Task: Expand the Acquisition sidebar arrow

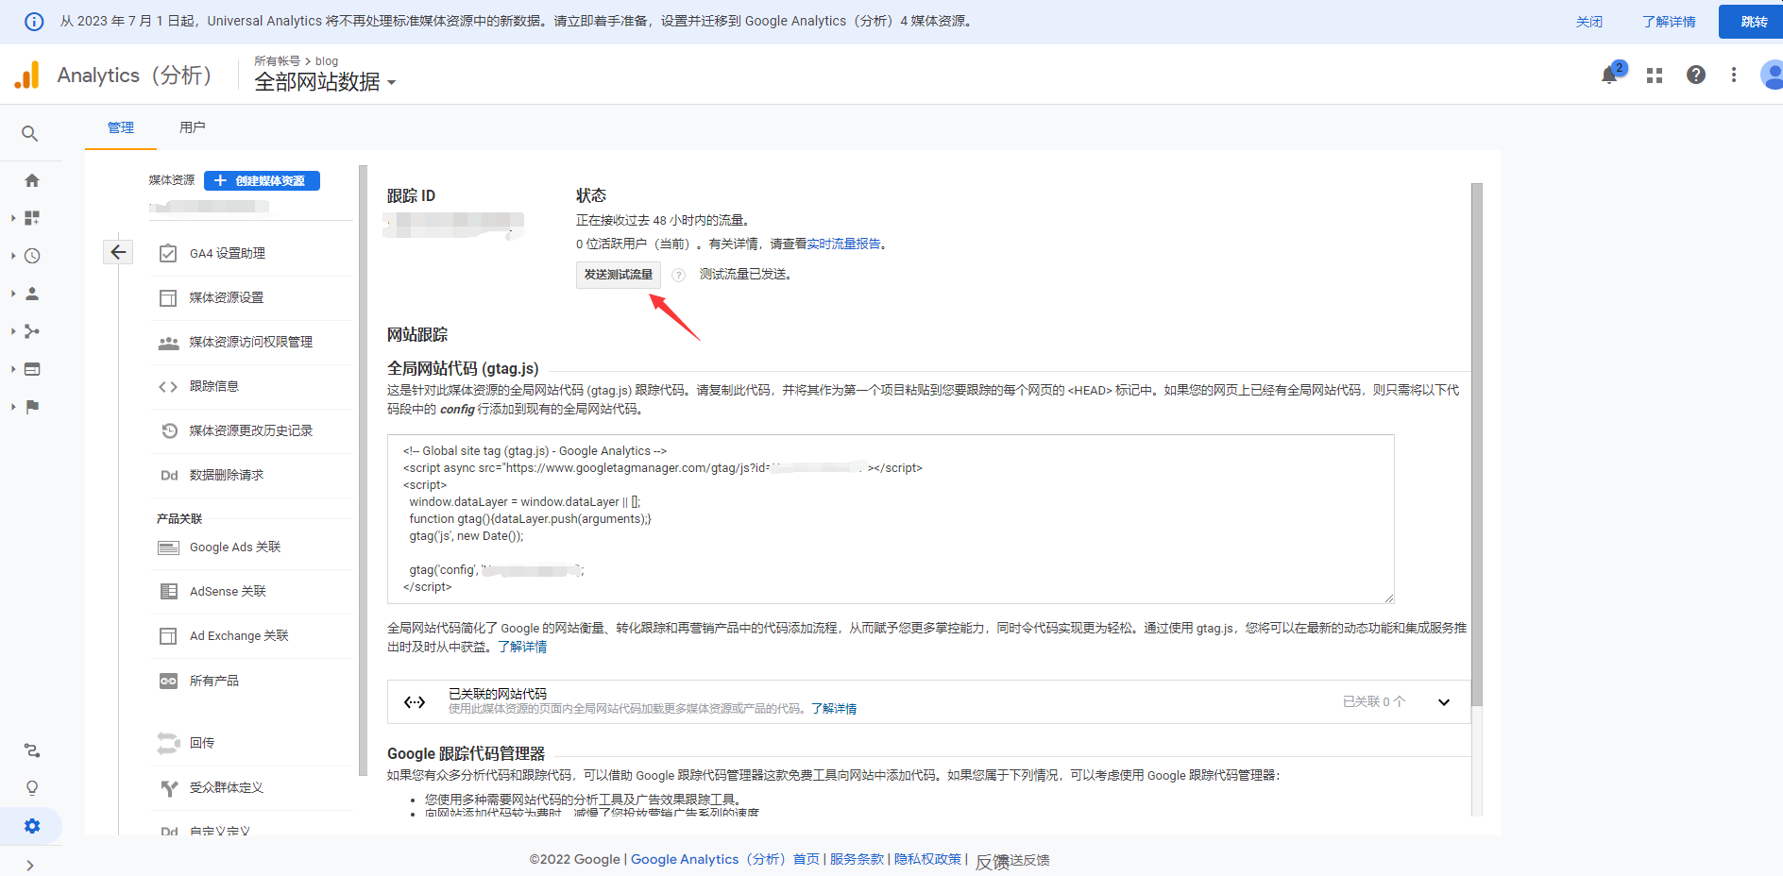Action: (x=13, y=331)
